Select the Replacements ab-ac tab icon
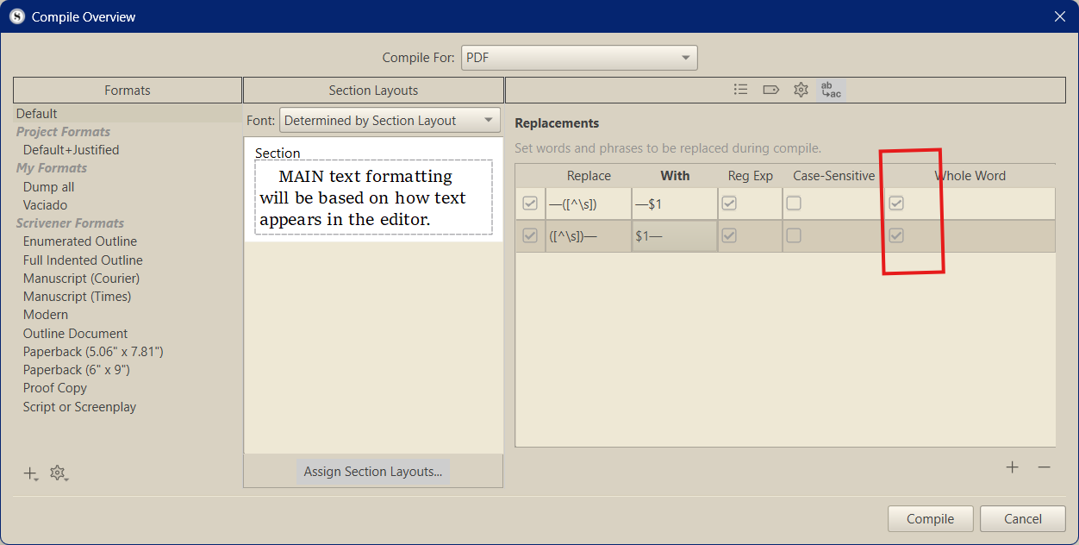The width and height of the screenshot is (1079, 545). coord(832,90)
